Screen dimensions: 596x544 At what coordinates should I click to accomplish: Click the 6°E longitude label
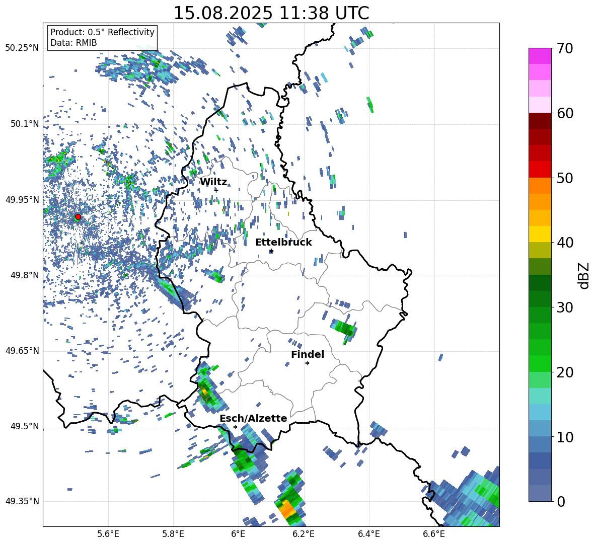[x=238, y=534]
